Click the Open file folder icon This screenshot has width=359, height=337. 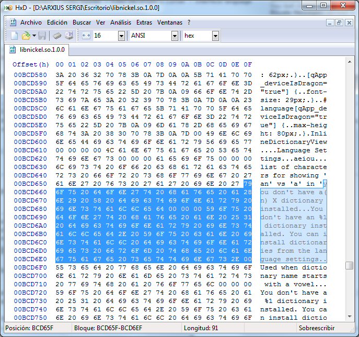pos(26,36)
